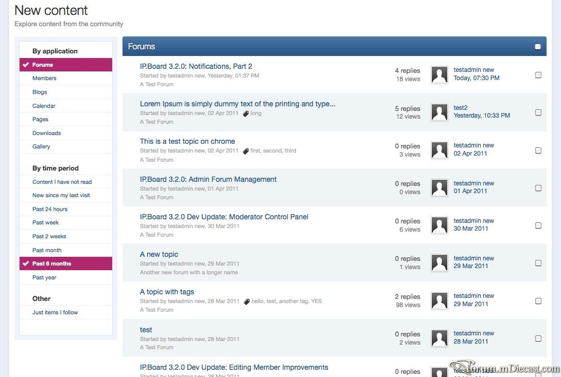Open 'Another new forum with a longer name'

(x=189, y=272)
